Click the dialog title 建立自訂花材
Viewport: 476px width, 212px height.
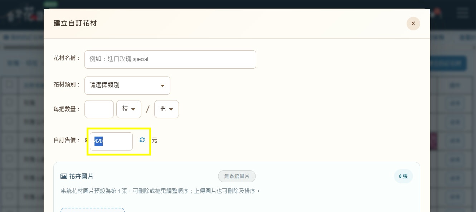(75, 23)
